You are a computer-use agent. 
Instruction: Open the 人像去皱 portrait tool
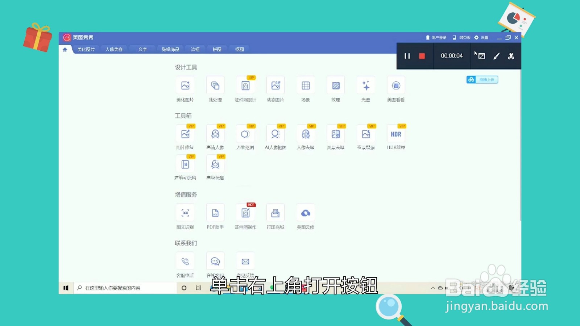coord(306,134)
